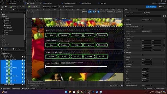The width and height of the screenshot is (167, 94).
Task: Click the Browse to asset toolbar icon
Action: [6, 7]
